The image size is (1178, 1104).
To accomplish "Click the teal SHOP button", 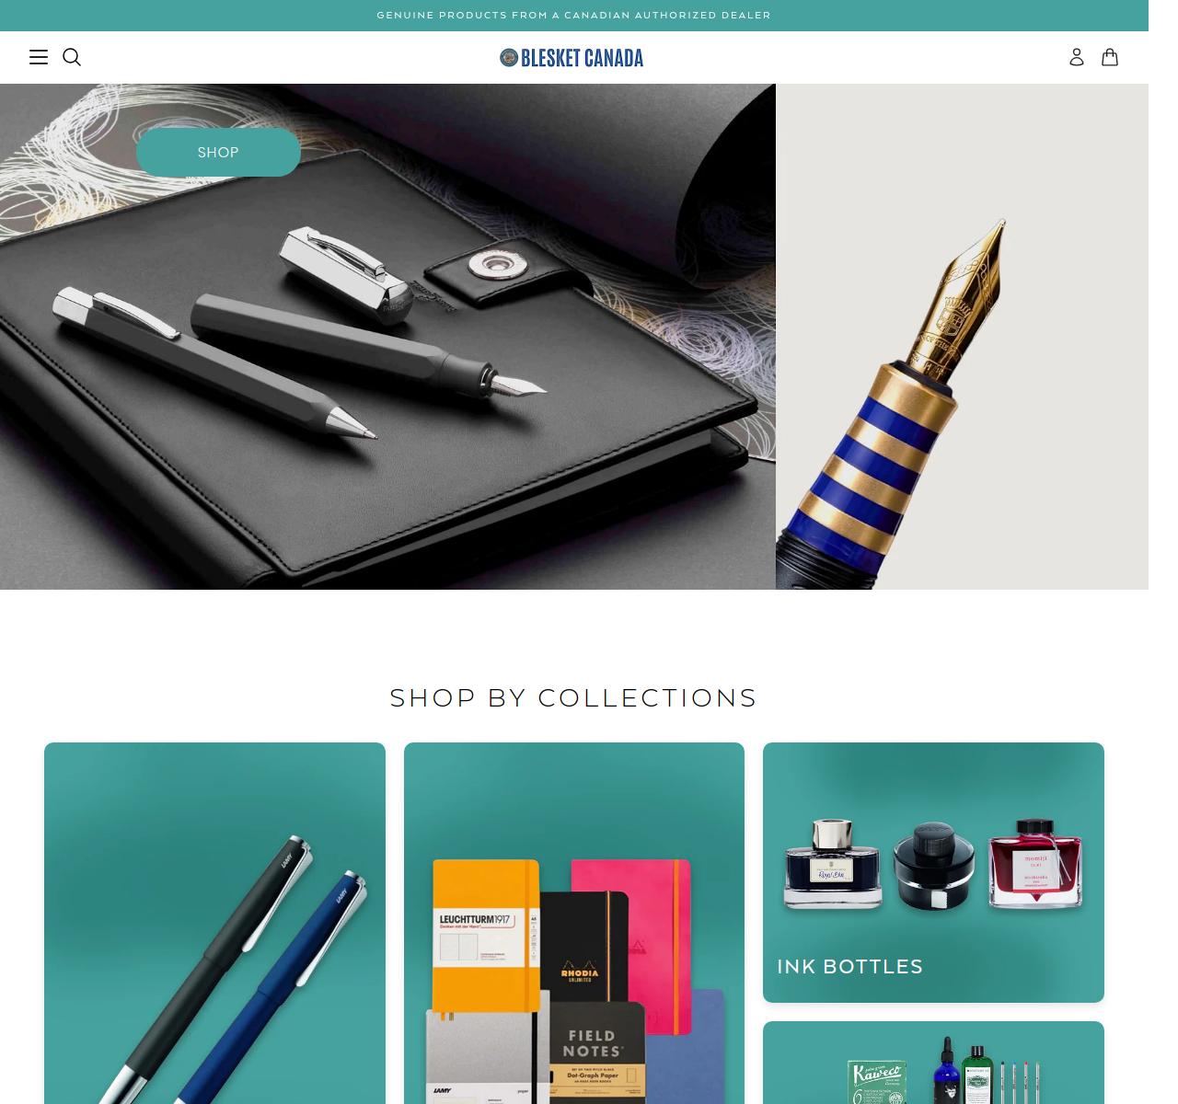I will coord(218,152).
